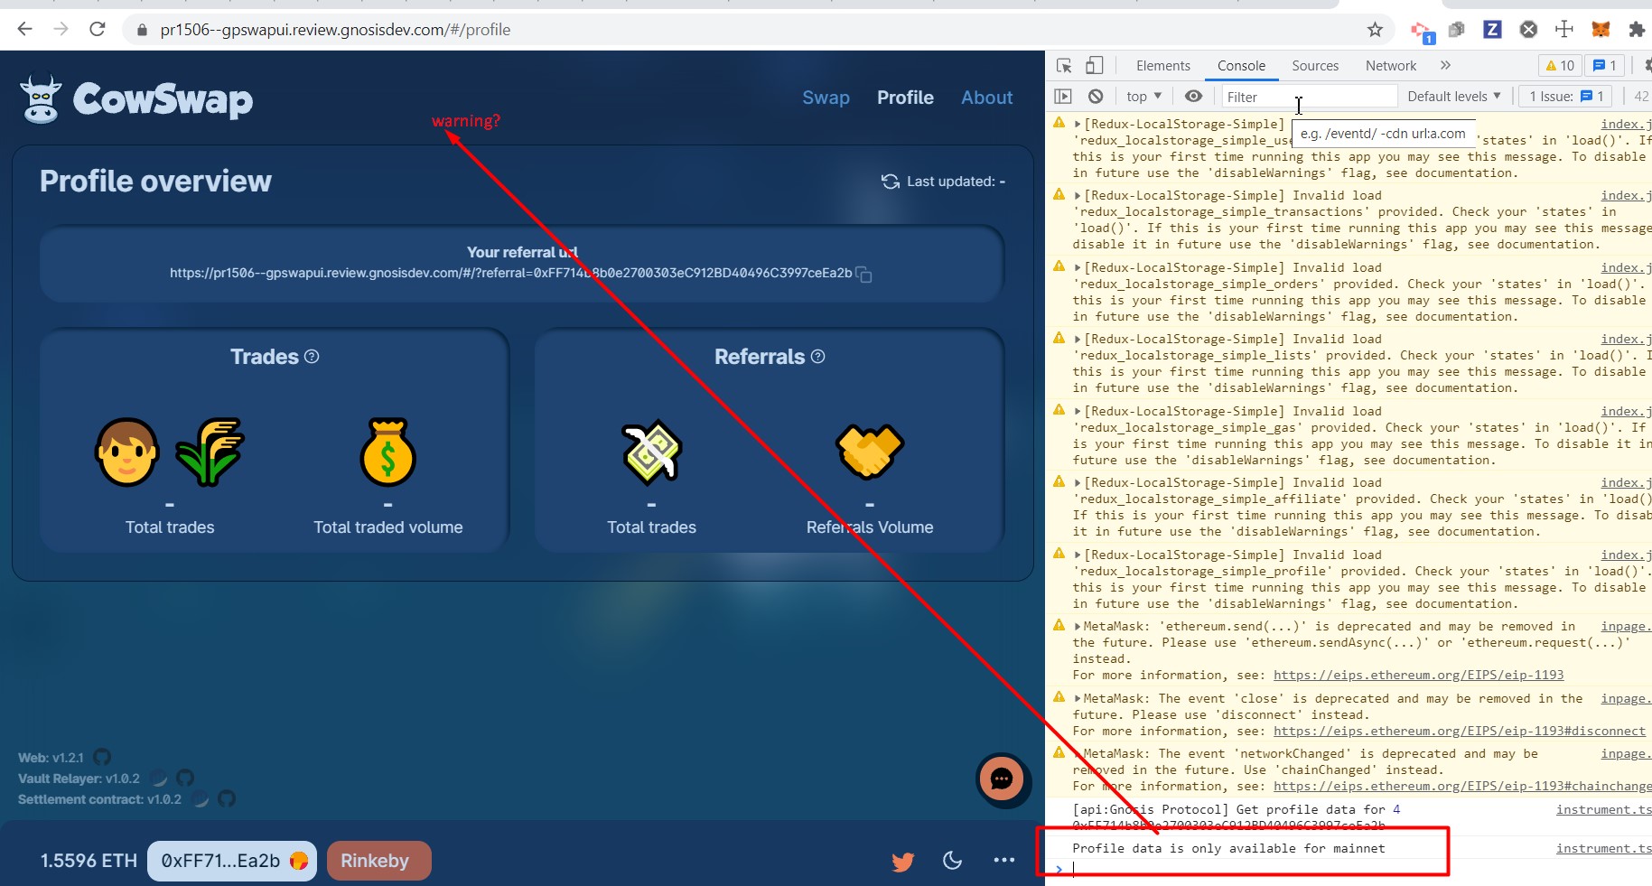Bookmark this page with the star icon
The height and width of the screenshot is (886, 1652).
click(x=1375, y=30)
